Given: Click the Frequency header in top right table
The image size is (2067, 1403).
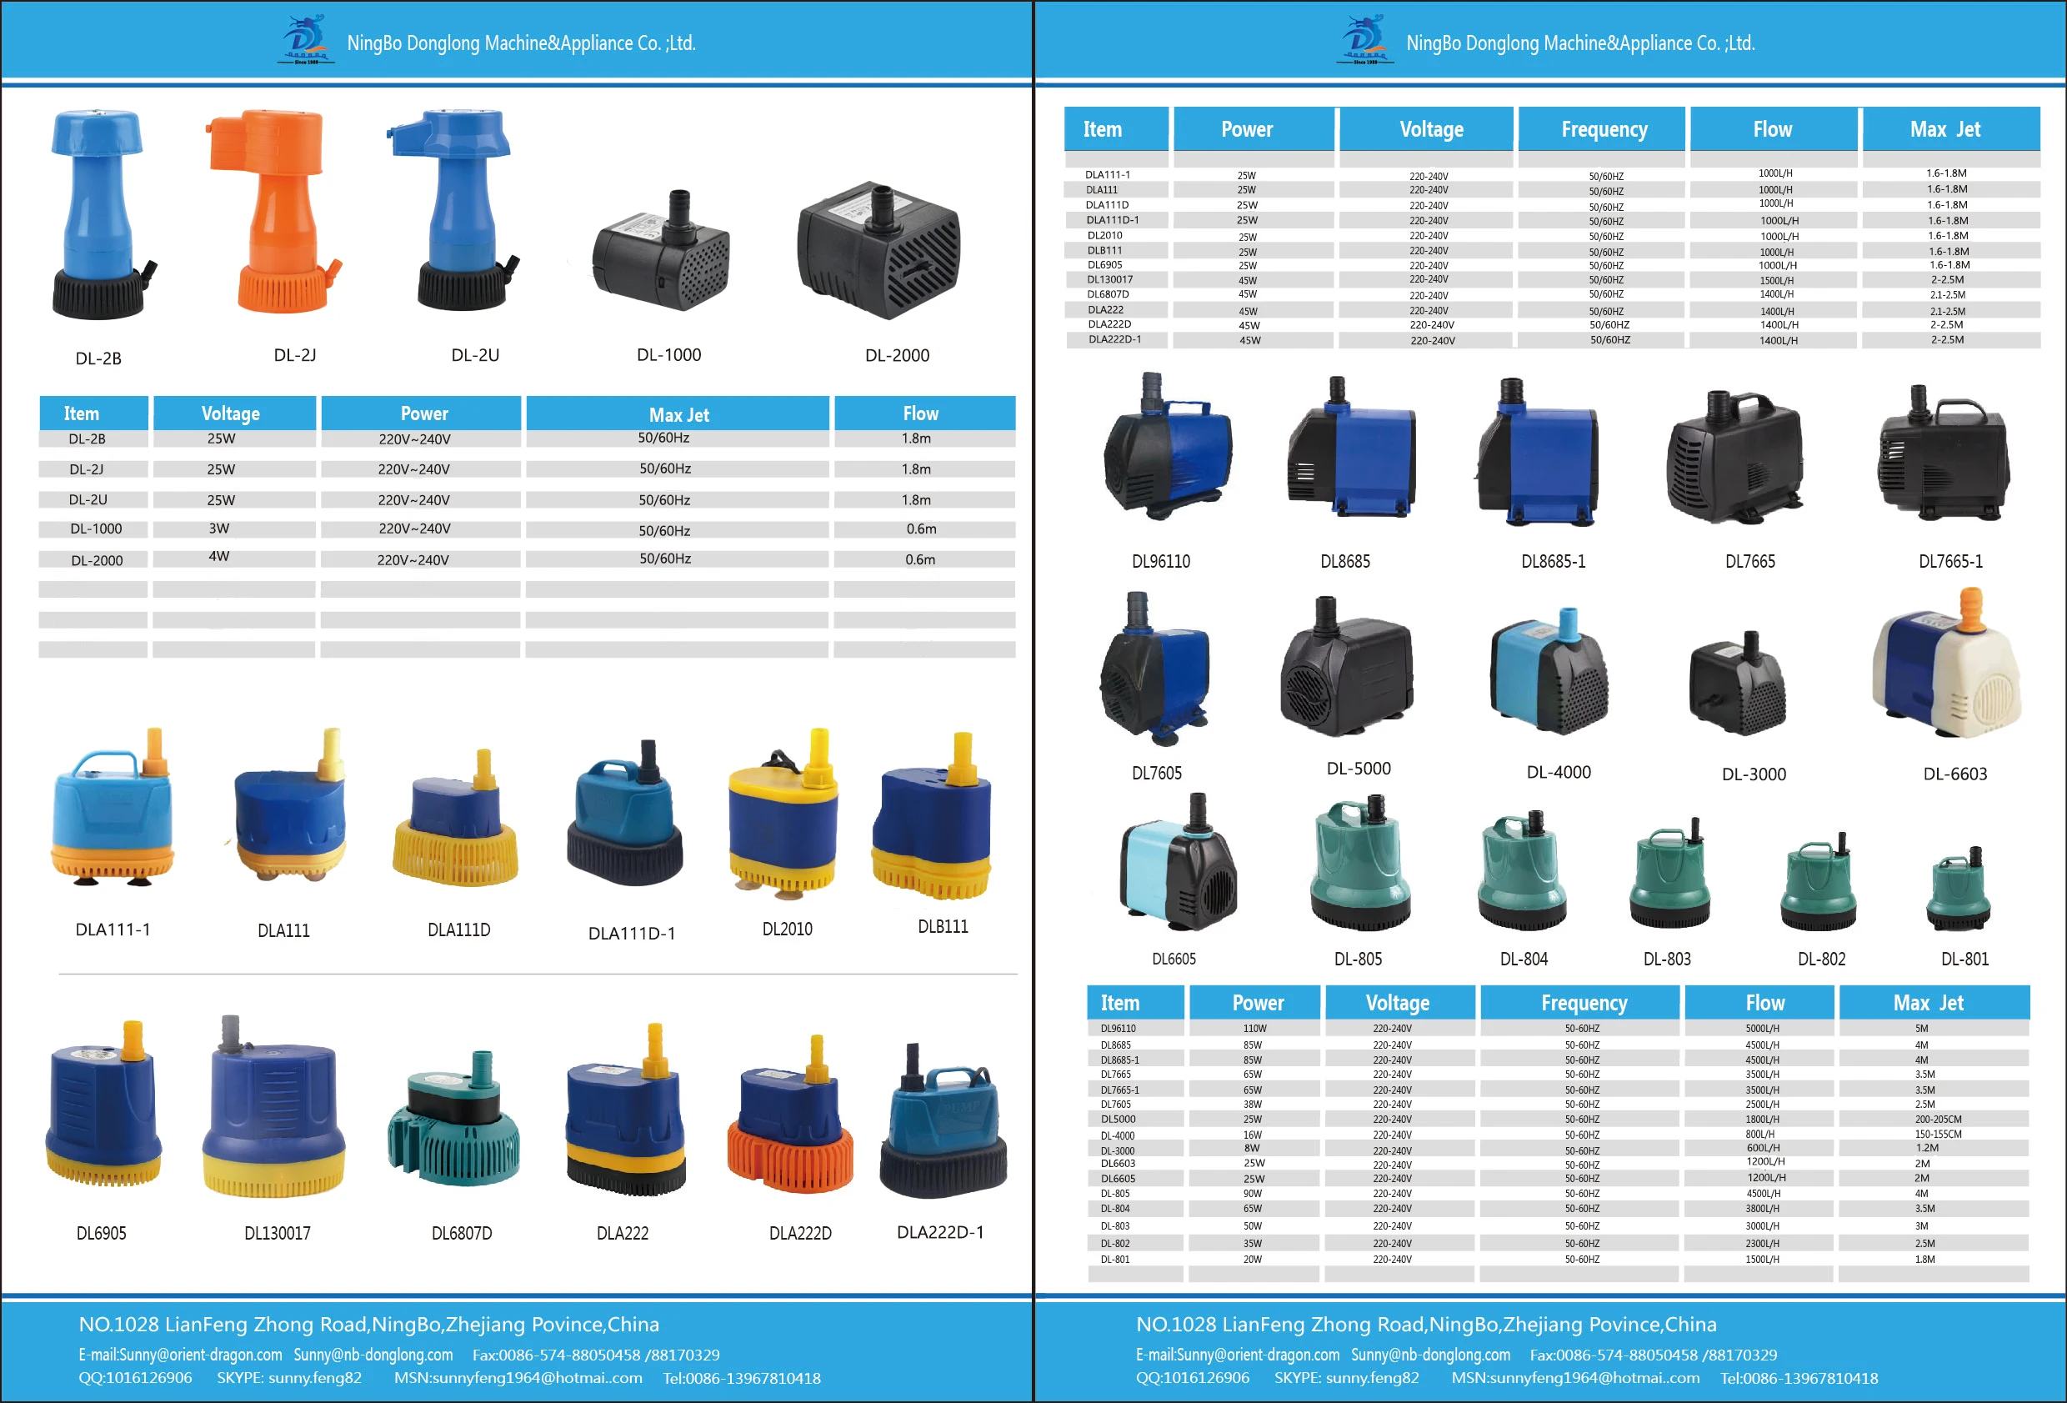Looking at the screenshot, I should click(x=1603, y=130).
